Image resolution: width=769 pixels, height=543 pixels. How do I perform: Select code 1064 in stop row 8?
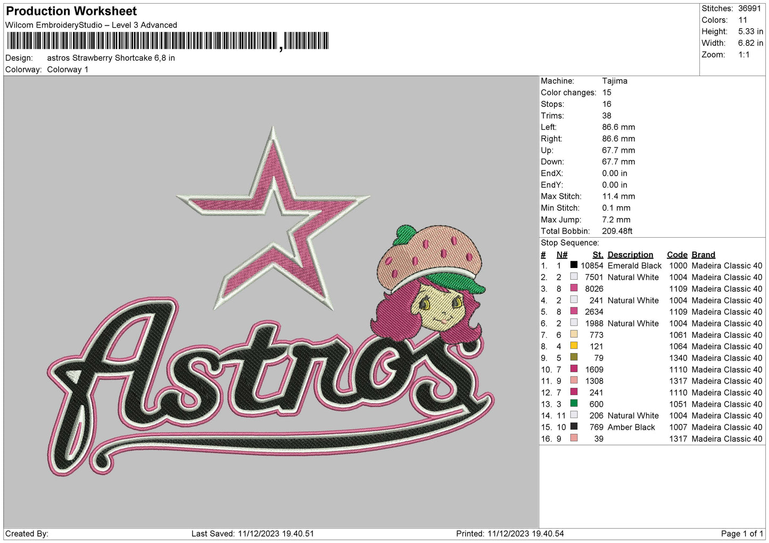pos(678,346)
